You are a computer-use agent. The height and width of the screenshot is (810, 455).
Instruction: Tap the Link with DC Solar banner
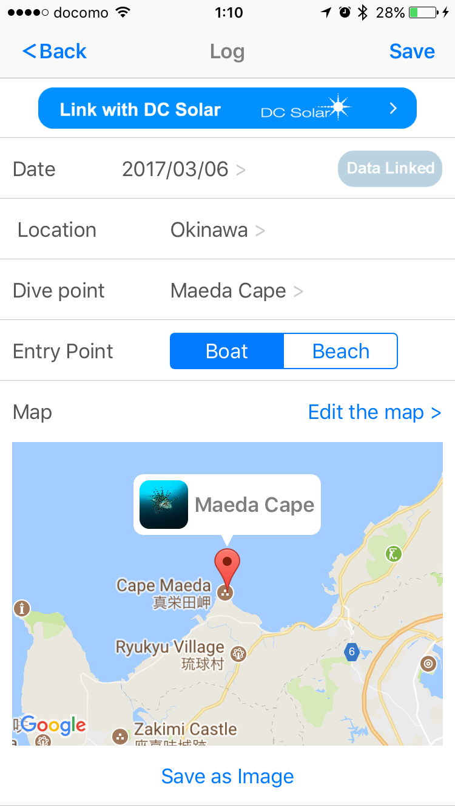point(227,109)
